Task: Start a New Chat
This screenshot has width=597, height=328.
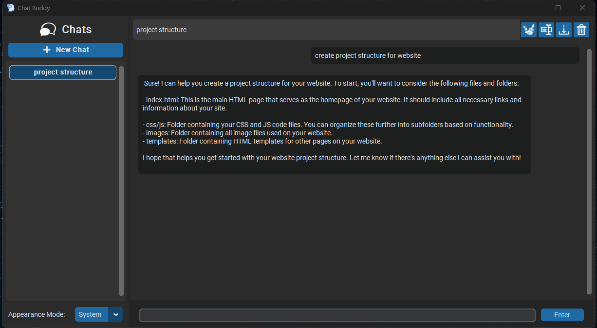Action: [66, 50]
